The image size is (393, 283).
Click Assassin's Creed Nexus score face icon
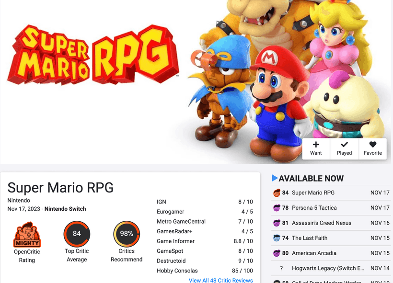pos(277,223)
